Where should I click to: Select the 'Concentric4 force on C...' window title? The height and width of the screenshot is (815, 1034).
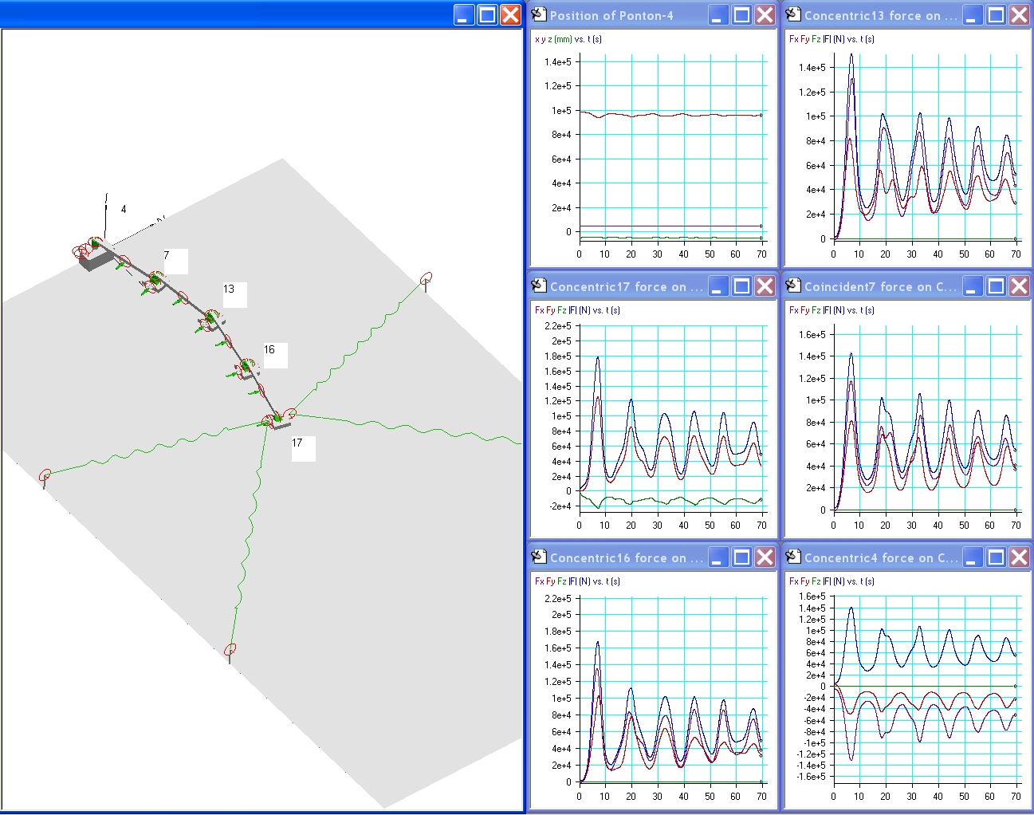point(881,557)
